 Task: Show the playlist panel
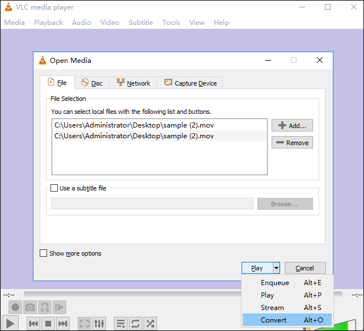pos(121,324)
